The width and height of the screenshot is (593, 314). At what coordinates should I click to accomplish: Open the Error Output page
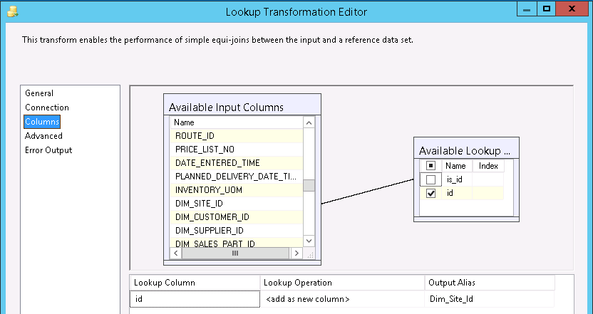point(48,150)
